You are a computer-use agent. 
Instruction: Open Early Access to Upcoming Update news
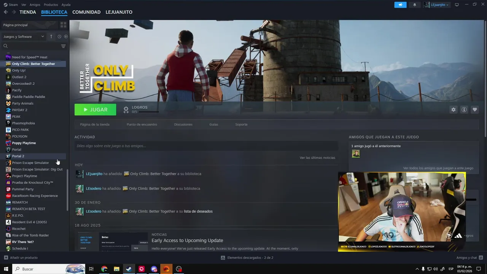click(x=187, y=241)
